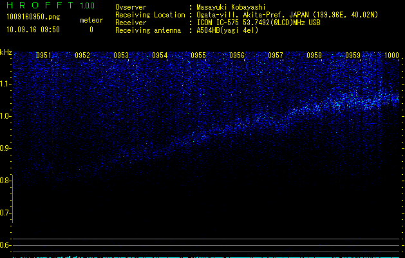Image resolution: width=405 pixels, height=258 pixels.
Task: Click the 1000 time marker
Action: tap(392, 55)
